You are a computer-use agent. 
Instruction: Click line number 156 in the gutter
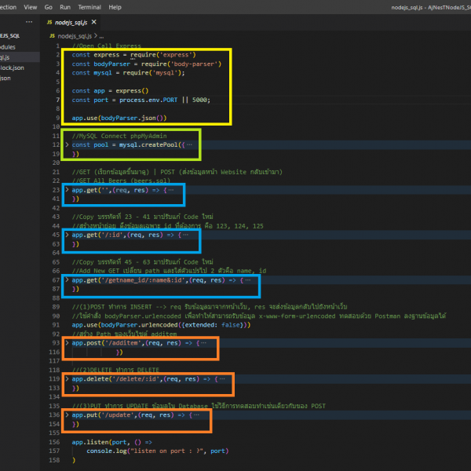54,442
